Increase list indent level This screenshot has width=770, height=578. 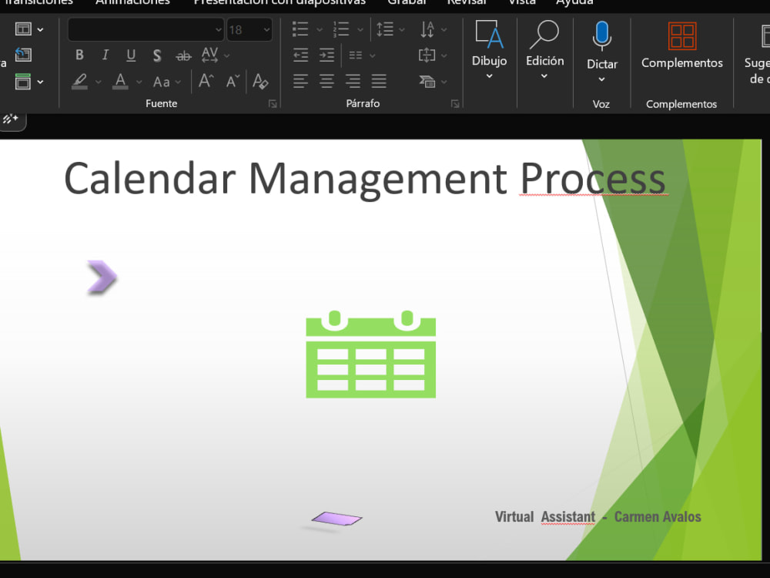point(326,55)
